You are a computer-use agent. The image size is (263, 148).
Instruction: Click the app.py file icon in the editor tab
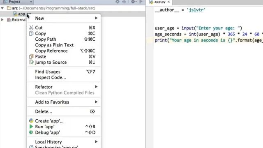coord(151,2)
